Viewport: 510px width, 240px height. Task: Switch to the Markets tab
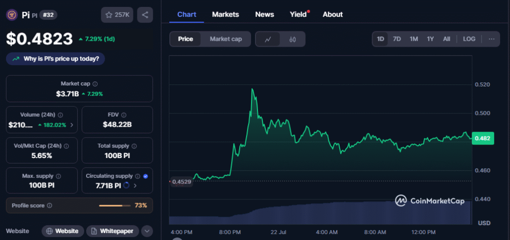coord(226,14)
